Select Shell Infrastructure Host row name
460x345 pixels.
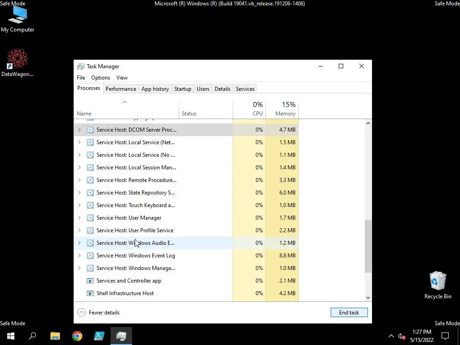tap(125, 293)
